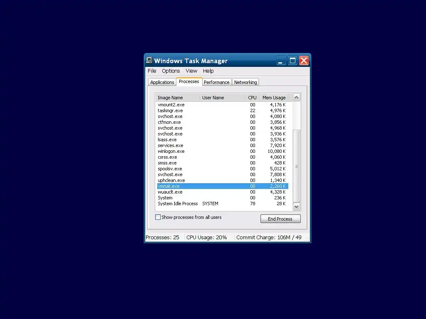Switch to the Performance tab
The height and width of the screenshot is (319, 426).
216,82
